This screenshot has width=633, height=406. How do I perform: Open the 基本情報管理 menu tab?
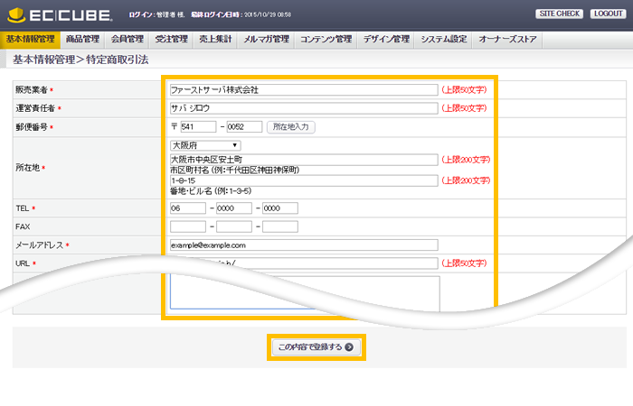pyautogui.click(x=30, y=40)
